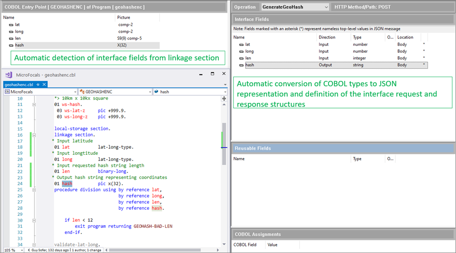The width and height of the screenshot is (456, 253).
Task: Click the len field icon in COBOL Entry Point
Action: (10, 38)
